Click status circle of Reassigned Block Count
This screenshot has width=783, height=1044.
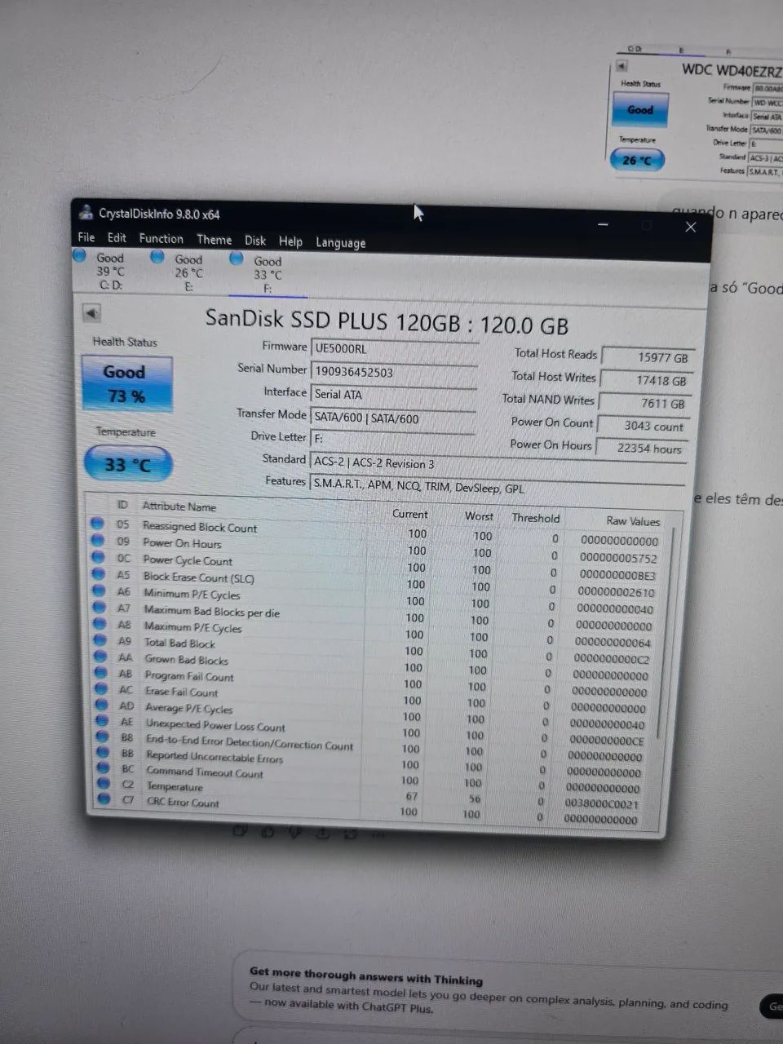tap(98, 524)
